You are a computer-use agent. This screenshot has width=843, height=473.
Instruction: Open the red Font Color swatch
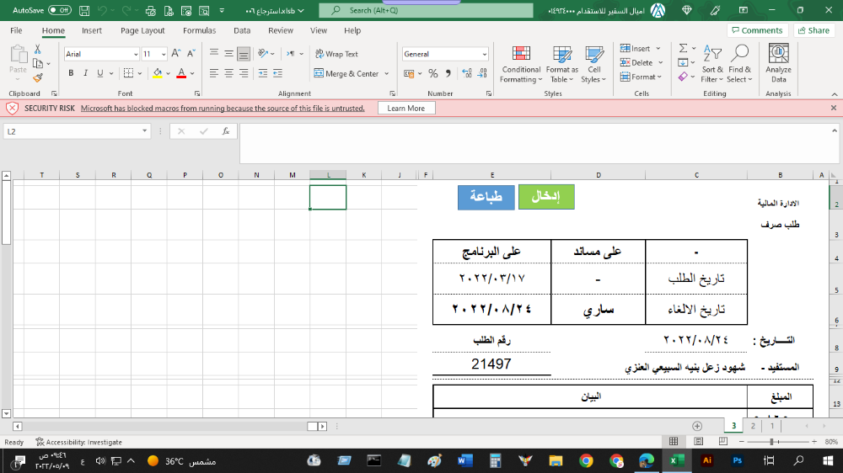click(x=180, y=73)
